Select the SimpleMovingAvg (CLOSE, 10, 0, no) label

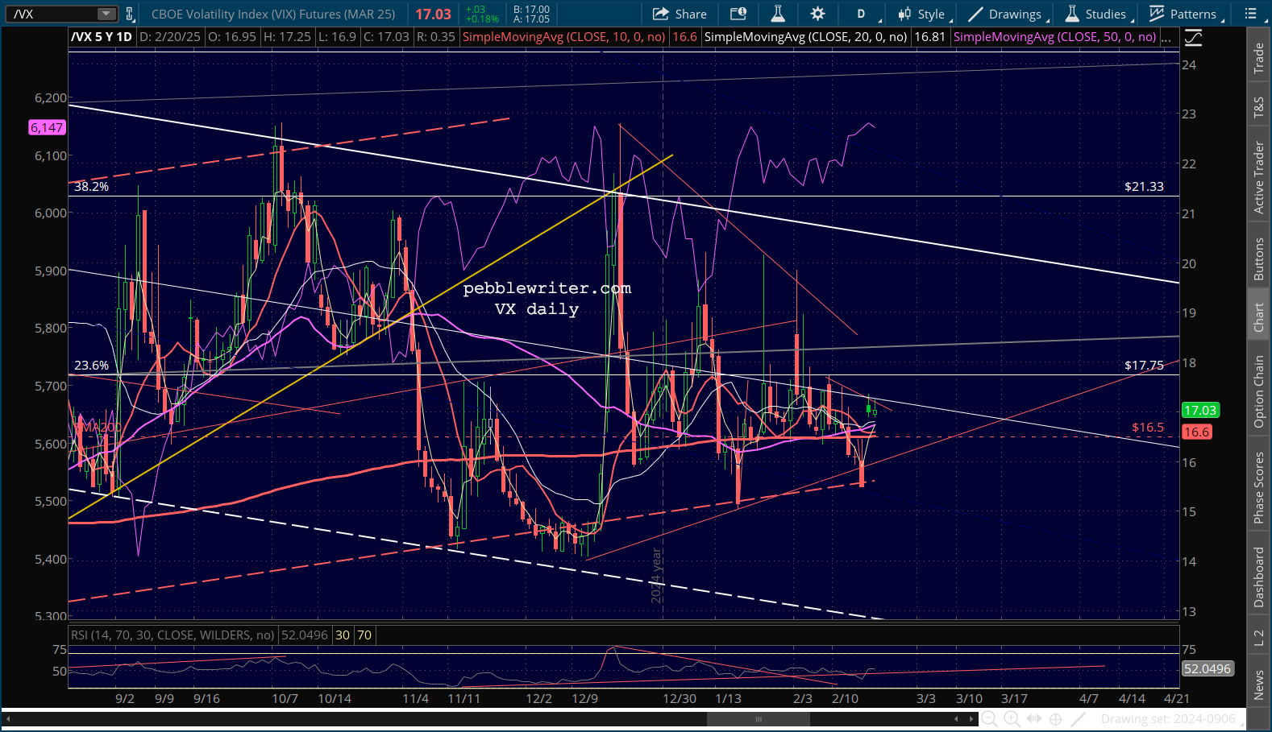click(563, 37)
